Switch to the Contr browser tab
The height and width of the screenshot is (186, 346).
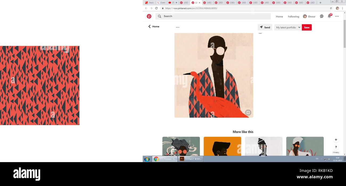click(x=161, y=3)
